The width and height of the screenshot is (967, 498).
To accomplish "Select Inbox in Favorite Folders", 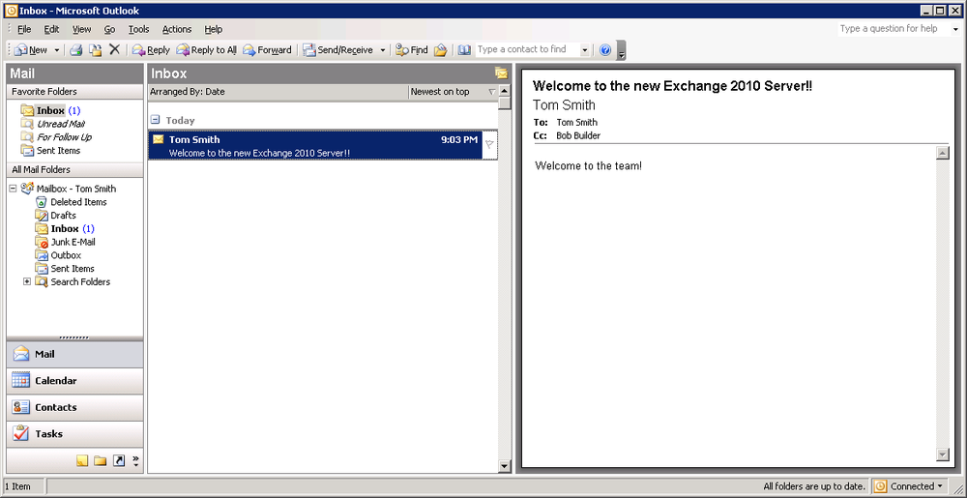I will tap(50, 111).
